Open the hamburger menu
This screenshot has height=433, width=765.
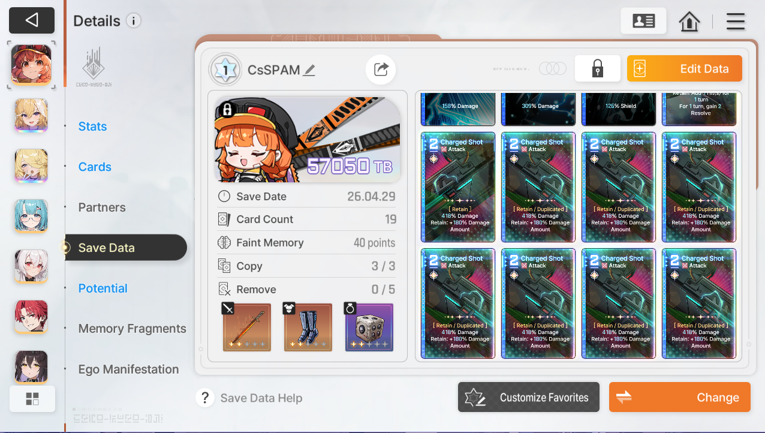[x=736, y=22]
